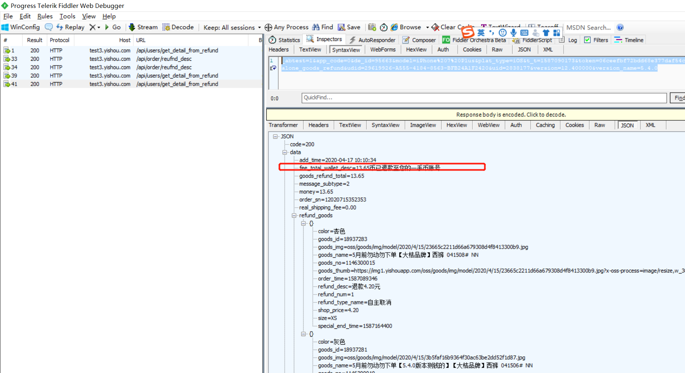Open WinConfig from the toolbar
The height and width of the screenshot is (373, 685).
tap(21, 27)
